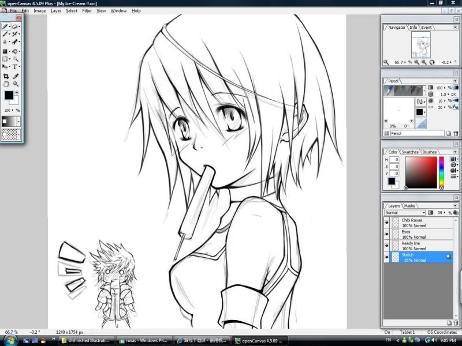Pick a color in the red saturation square

421,172
